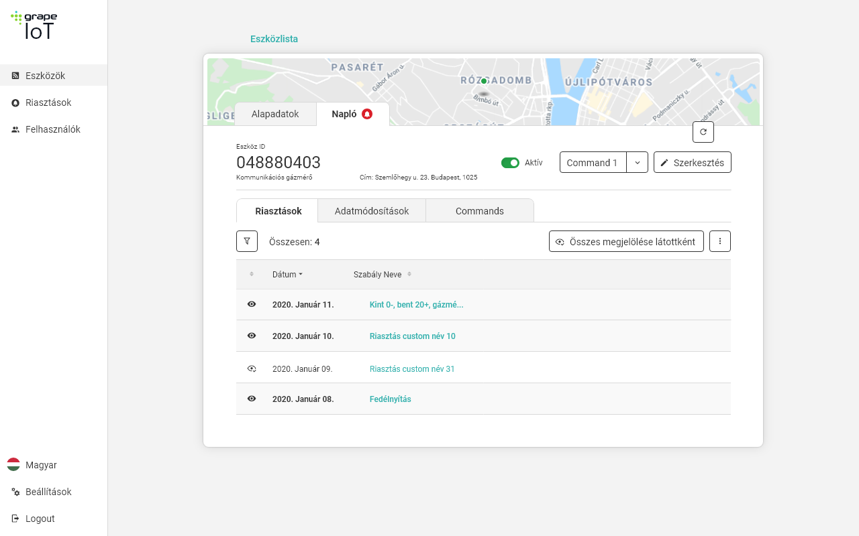Select the Riasztások inner tab
The height and width of the screenshot is (536, 859).
click(278, 211)
